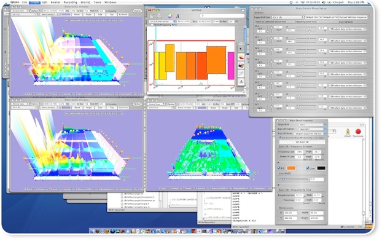382x241 pixels.
Task: Click the red Terminate stop icon
Action: point(358,132)
